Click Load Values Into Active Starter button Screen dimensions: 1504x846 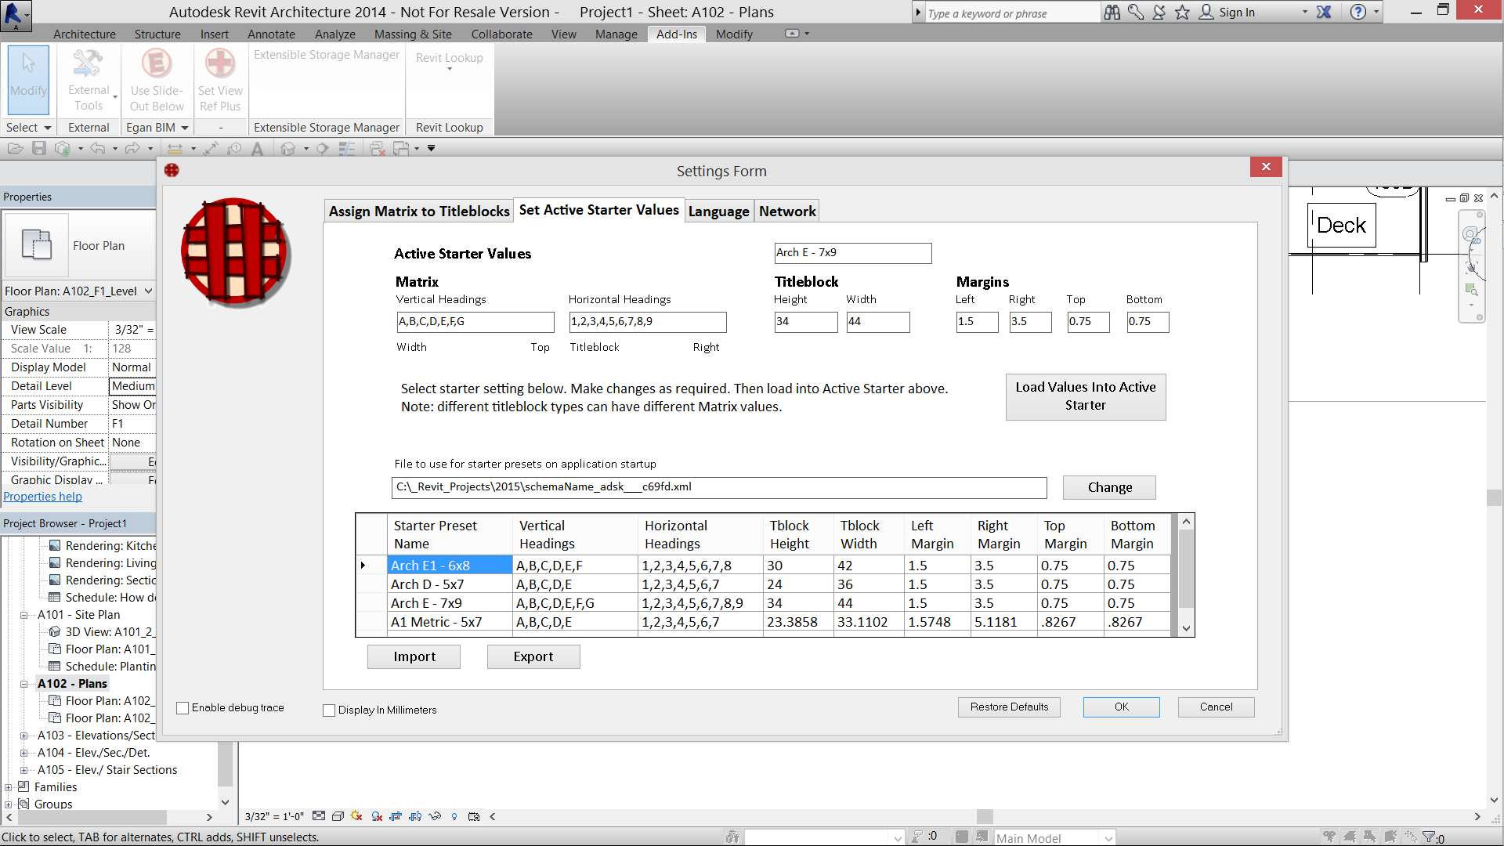[1085, 396]
